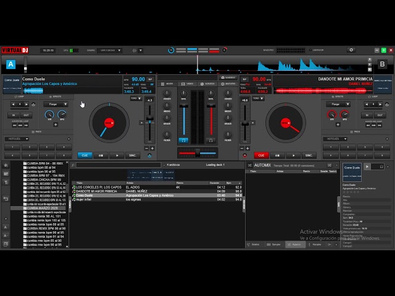
Task: Click the blue CUE button on deck A
Action: tap(85, 155)
